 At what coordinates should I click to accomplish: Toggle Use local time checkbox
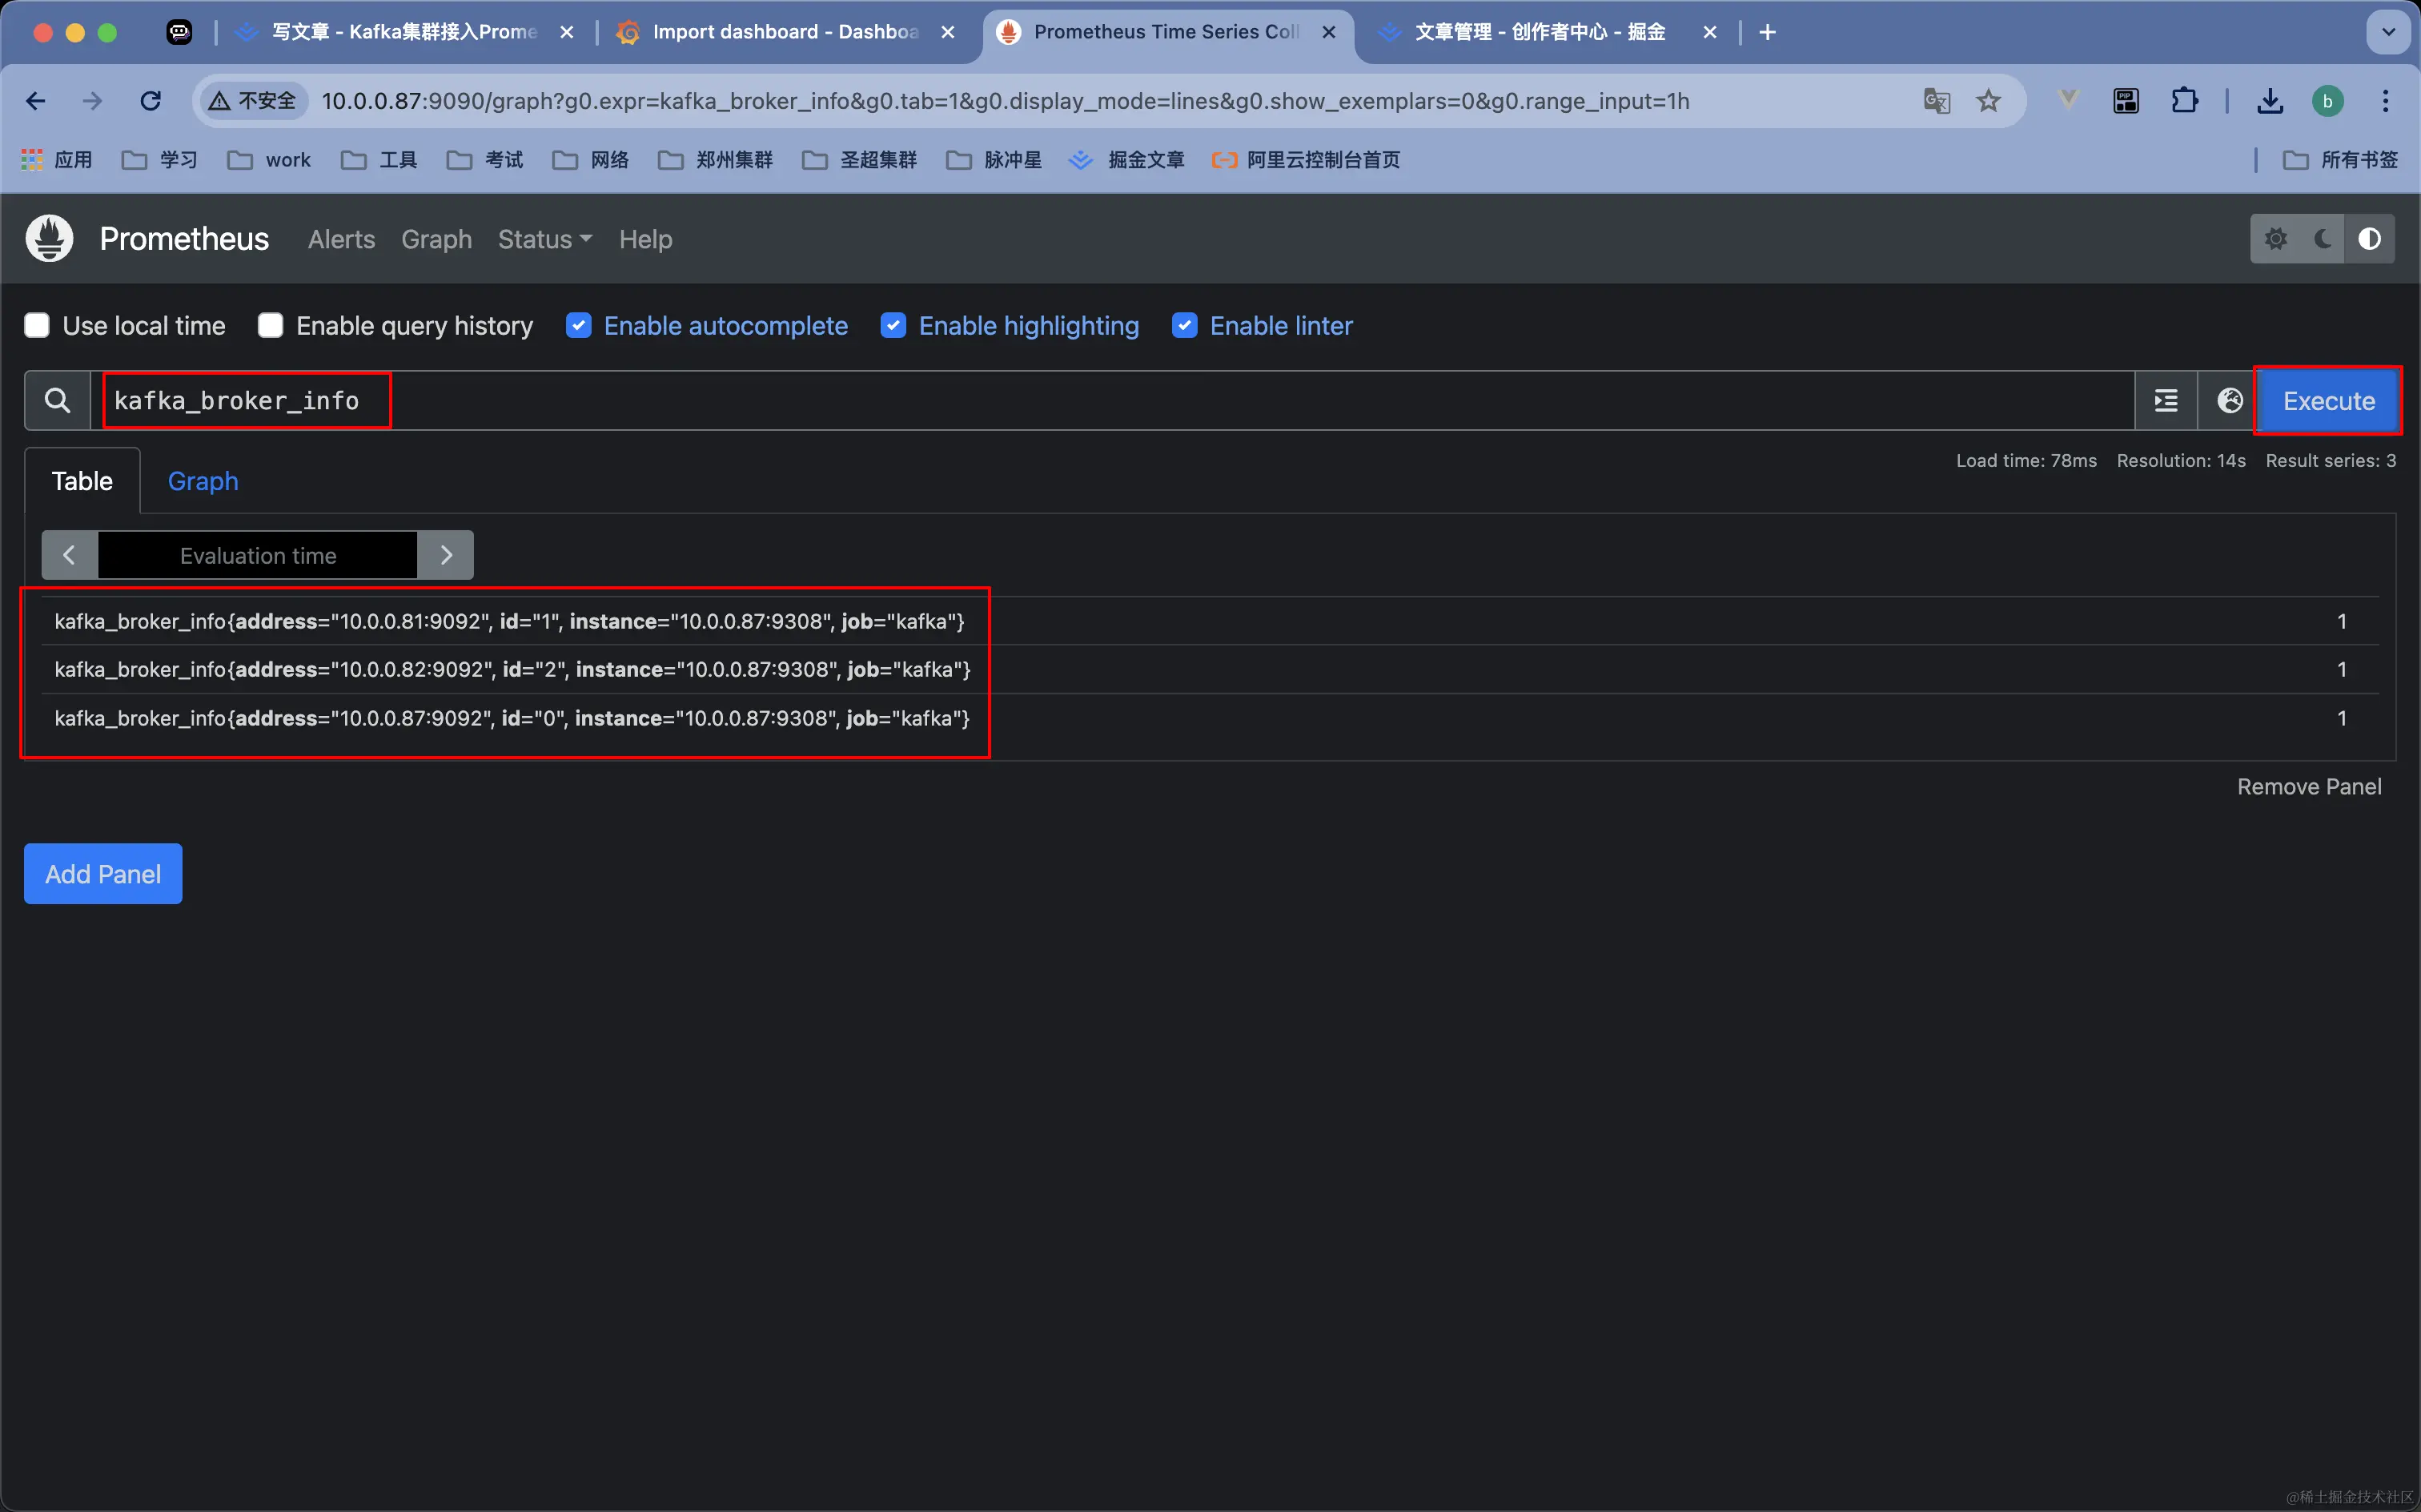37,326
